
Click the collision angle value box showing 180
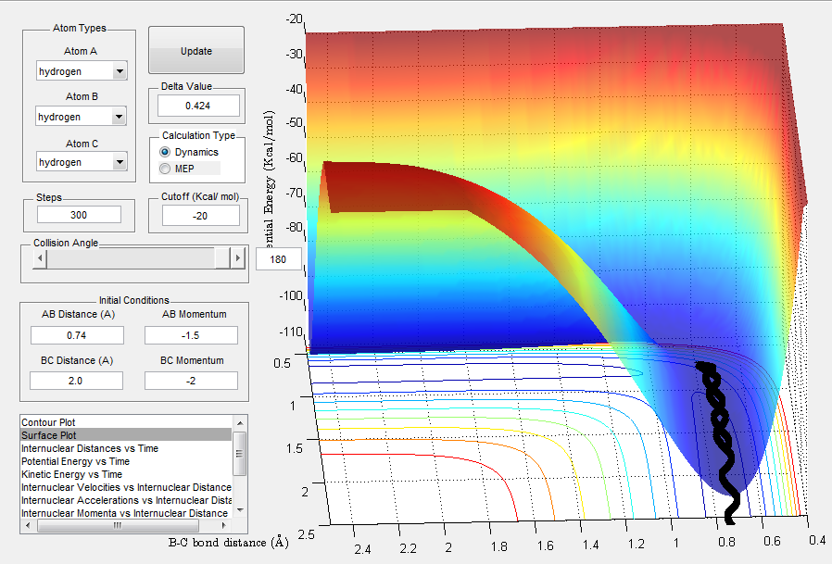point(278,259)
